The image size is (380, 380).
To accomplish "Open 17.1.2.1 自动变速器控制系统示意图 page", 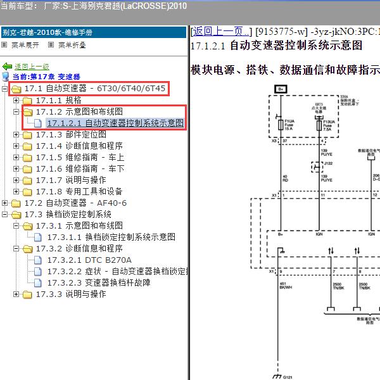I will (115, 123).
